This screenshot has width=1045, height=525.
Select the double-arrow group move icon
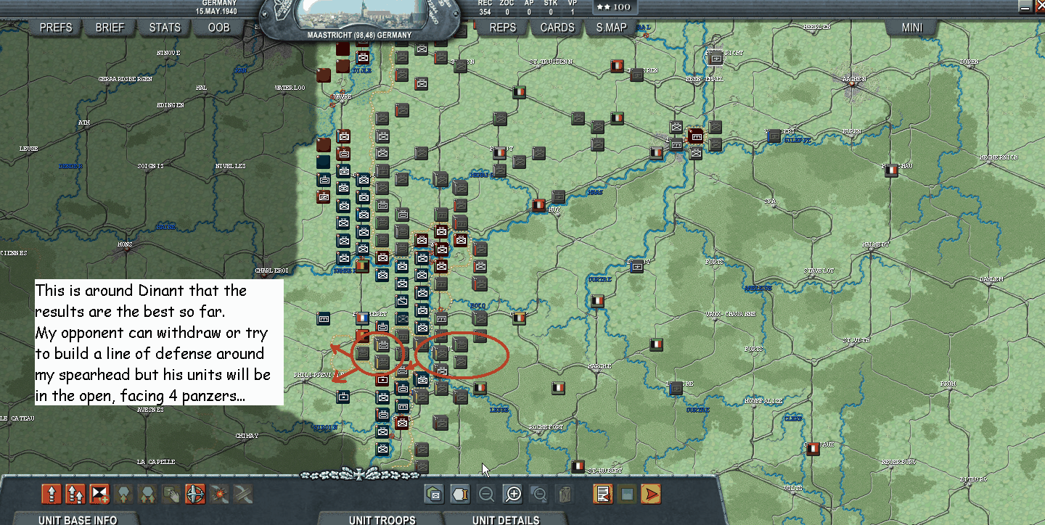point(75,495)
